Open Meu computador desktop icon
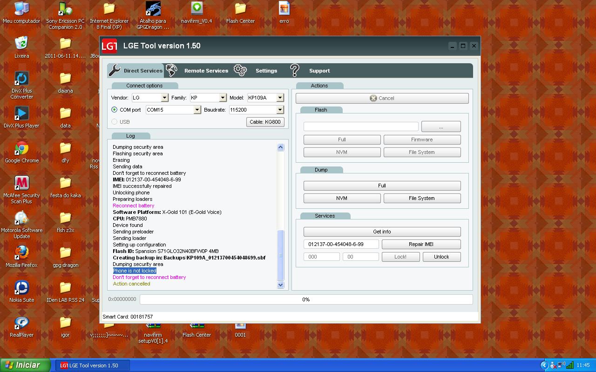The image size is (596, 372). click(x=21, y=13)
